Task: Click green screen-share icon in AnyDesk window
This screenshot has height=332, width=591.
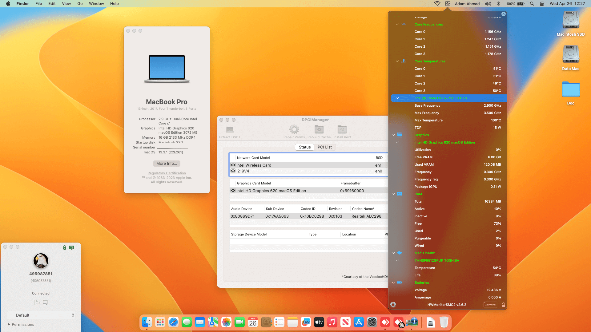Action: point(72,247)
